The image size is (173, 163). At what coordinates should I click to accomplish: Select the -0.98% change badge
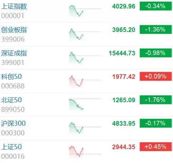click(x=156, y=53)
